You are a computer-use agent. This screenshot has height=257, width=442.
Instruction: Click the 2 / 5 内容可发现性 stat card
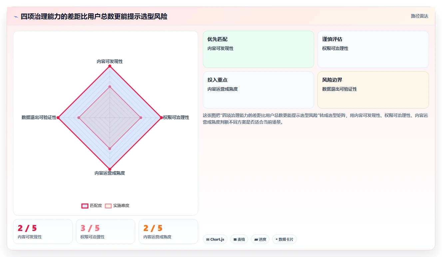(43, 231)
